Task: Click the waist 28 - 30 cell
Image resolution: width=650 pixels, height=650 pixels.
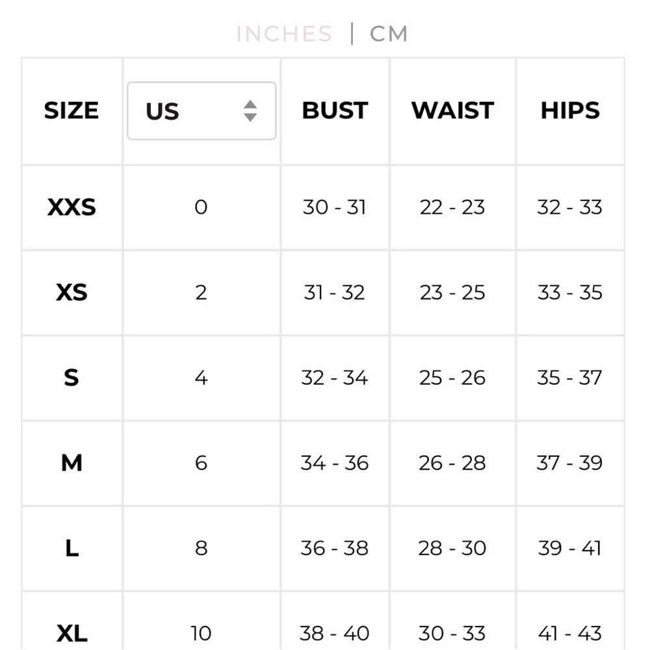Action: tap(452, 549)
